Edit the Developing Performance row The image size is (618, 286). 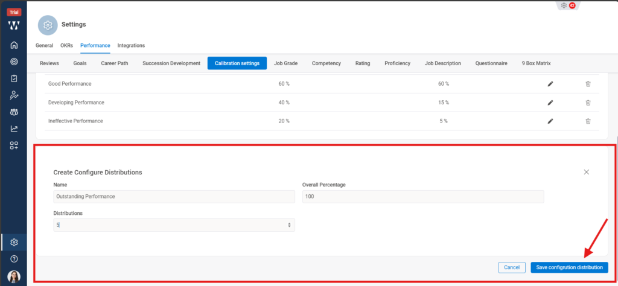coord(550,103)
